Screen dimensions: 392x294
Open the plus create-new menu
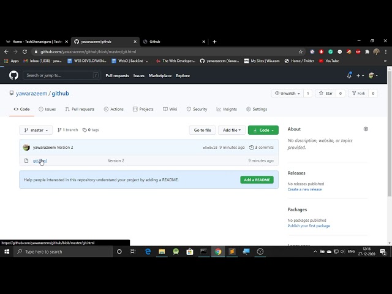point(360,75)
